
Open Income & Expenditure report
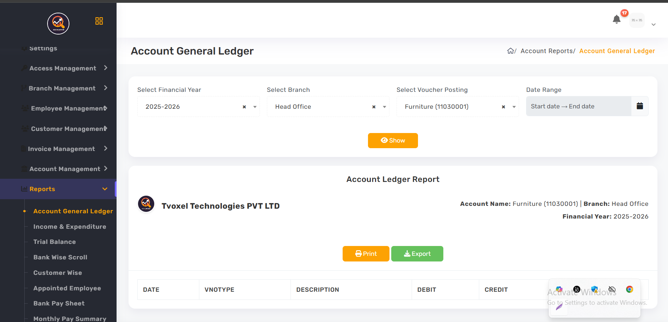[70, 227]
